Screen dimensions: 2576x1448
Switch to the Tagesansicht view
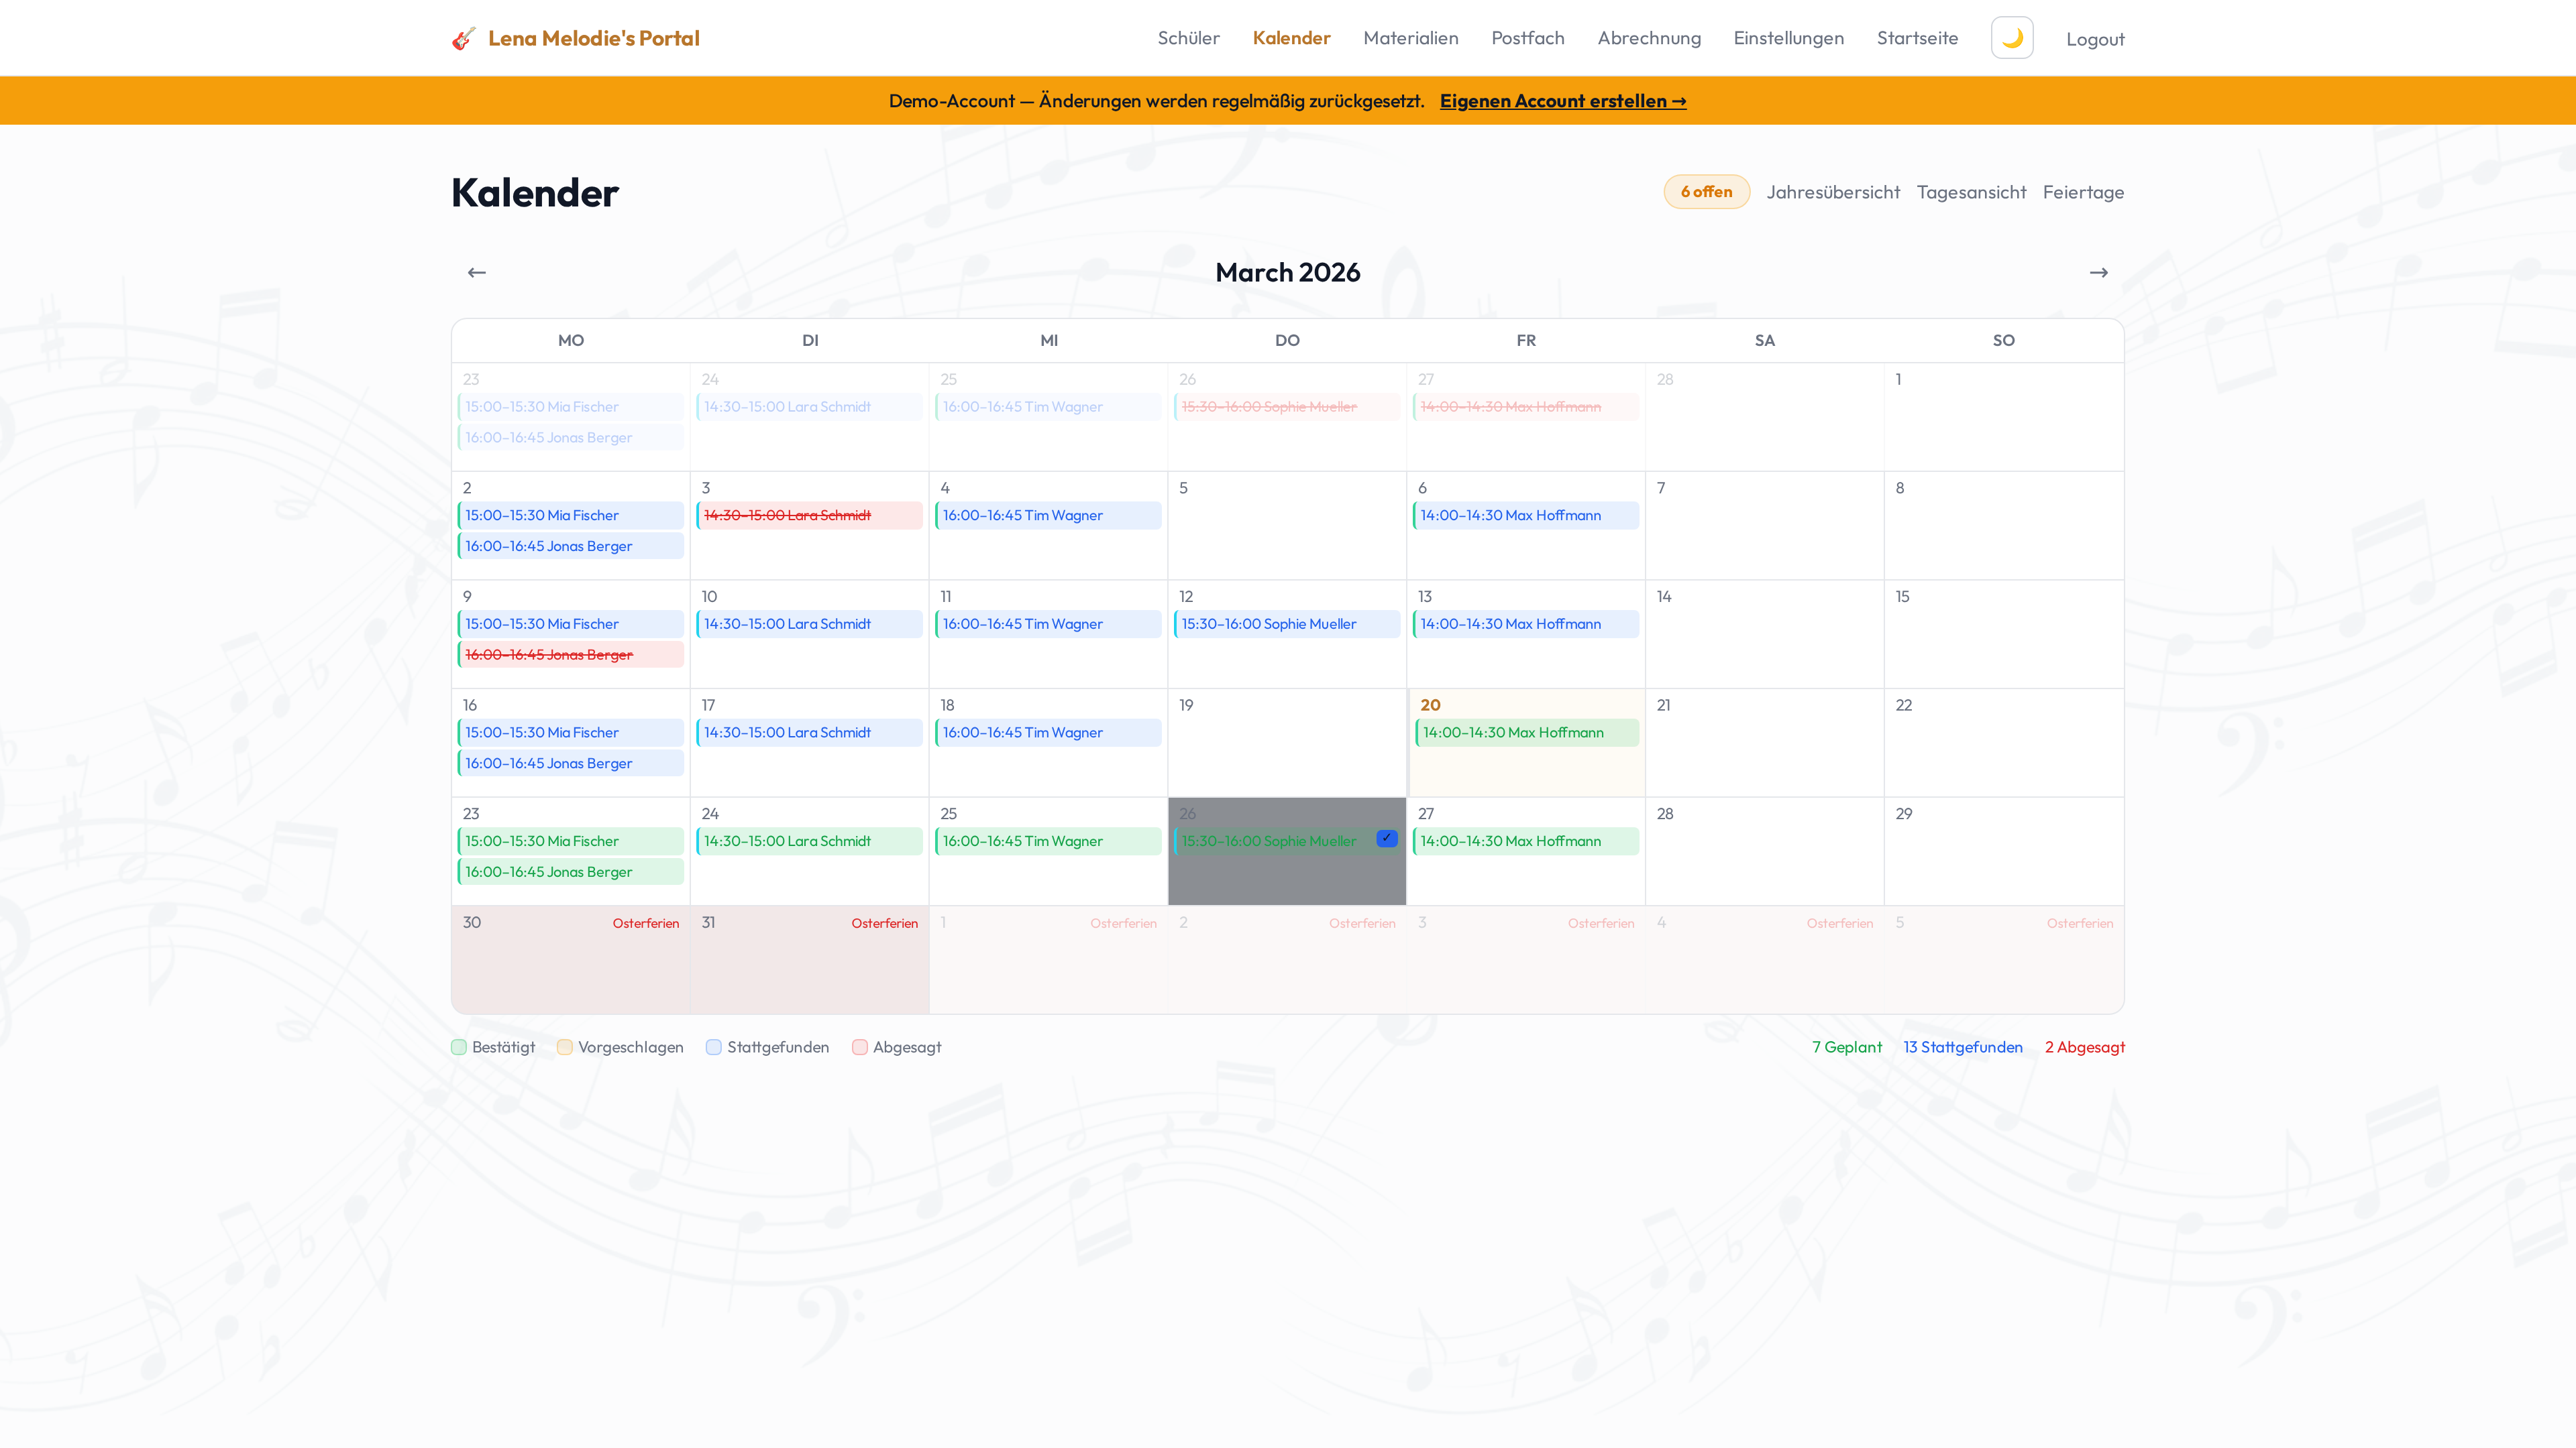[1971, 191]
